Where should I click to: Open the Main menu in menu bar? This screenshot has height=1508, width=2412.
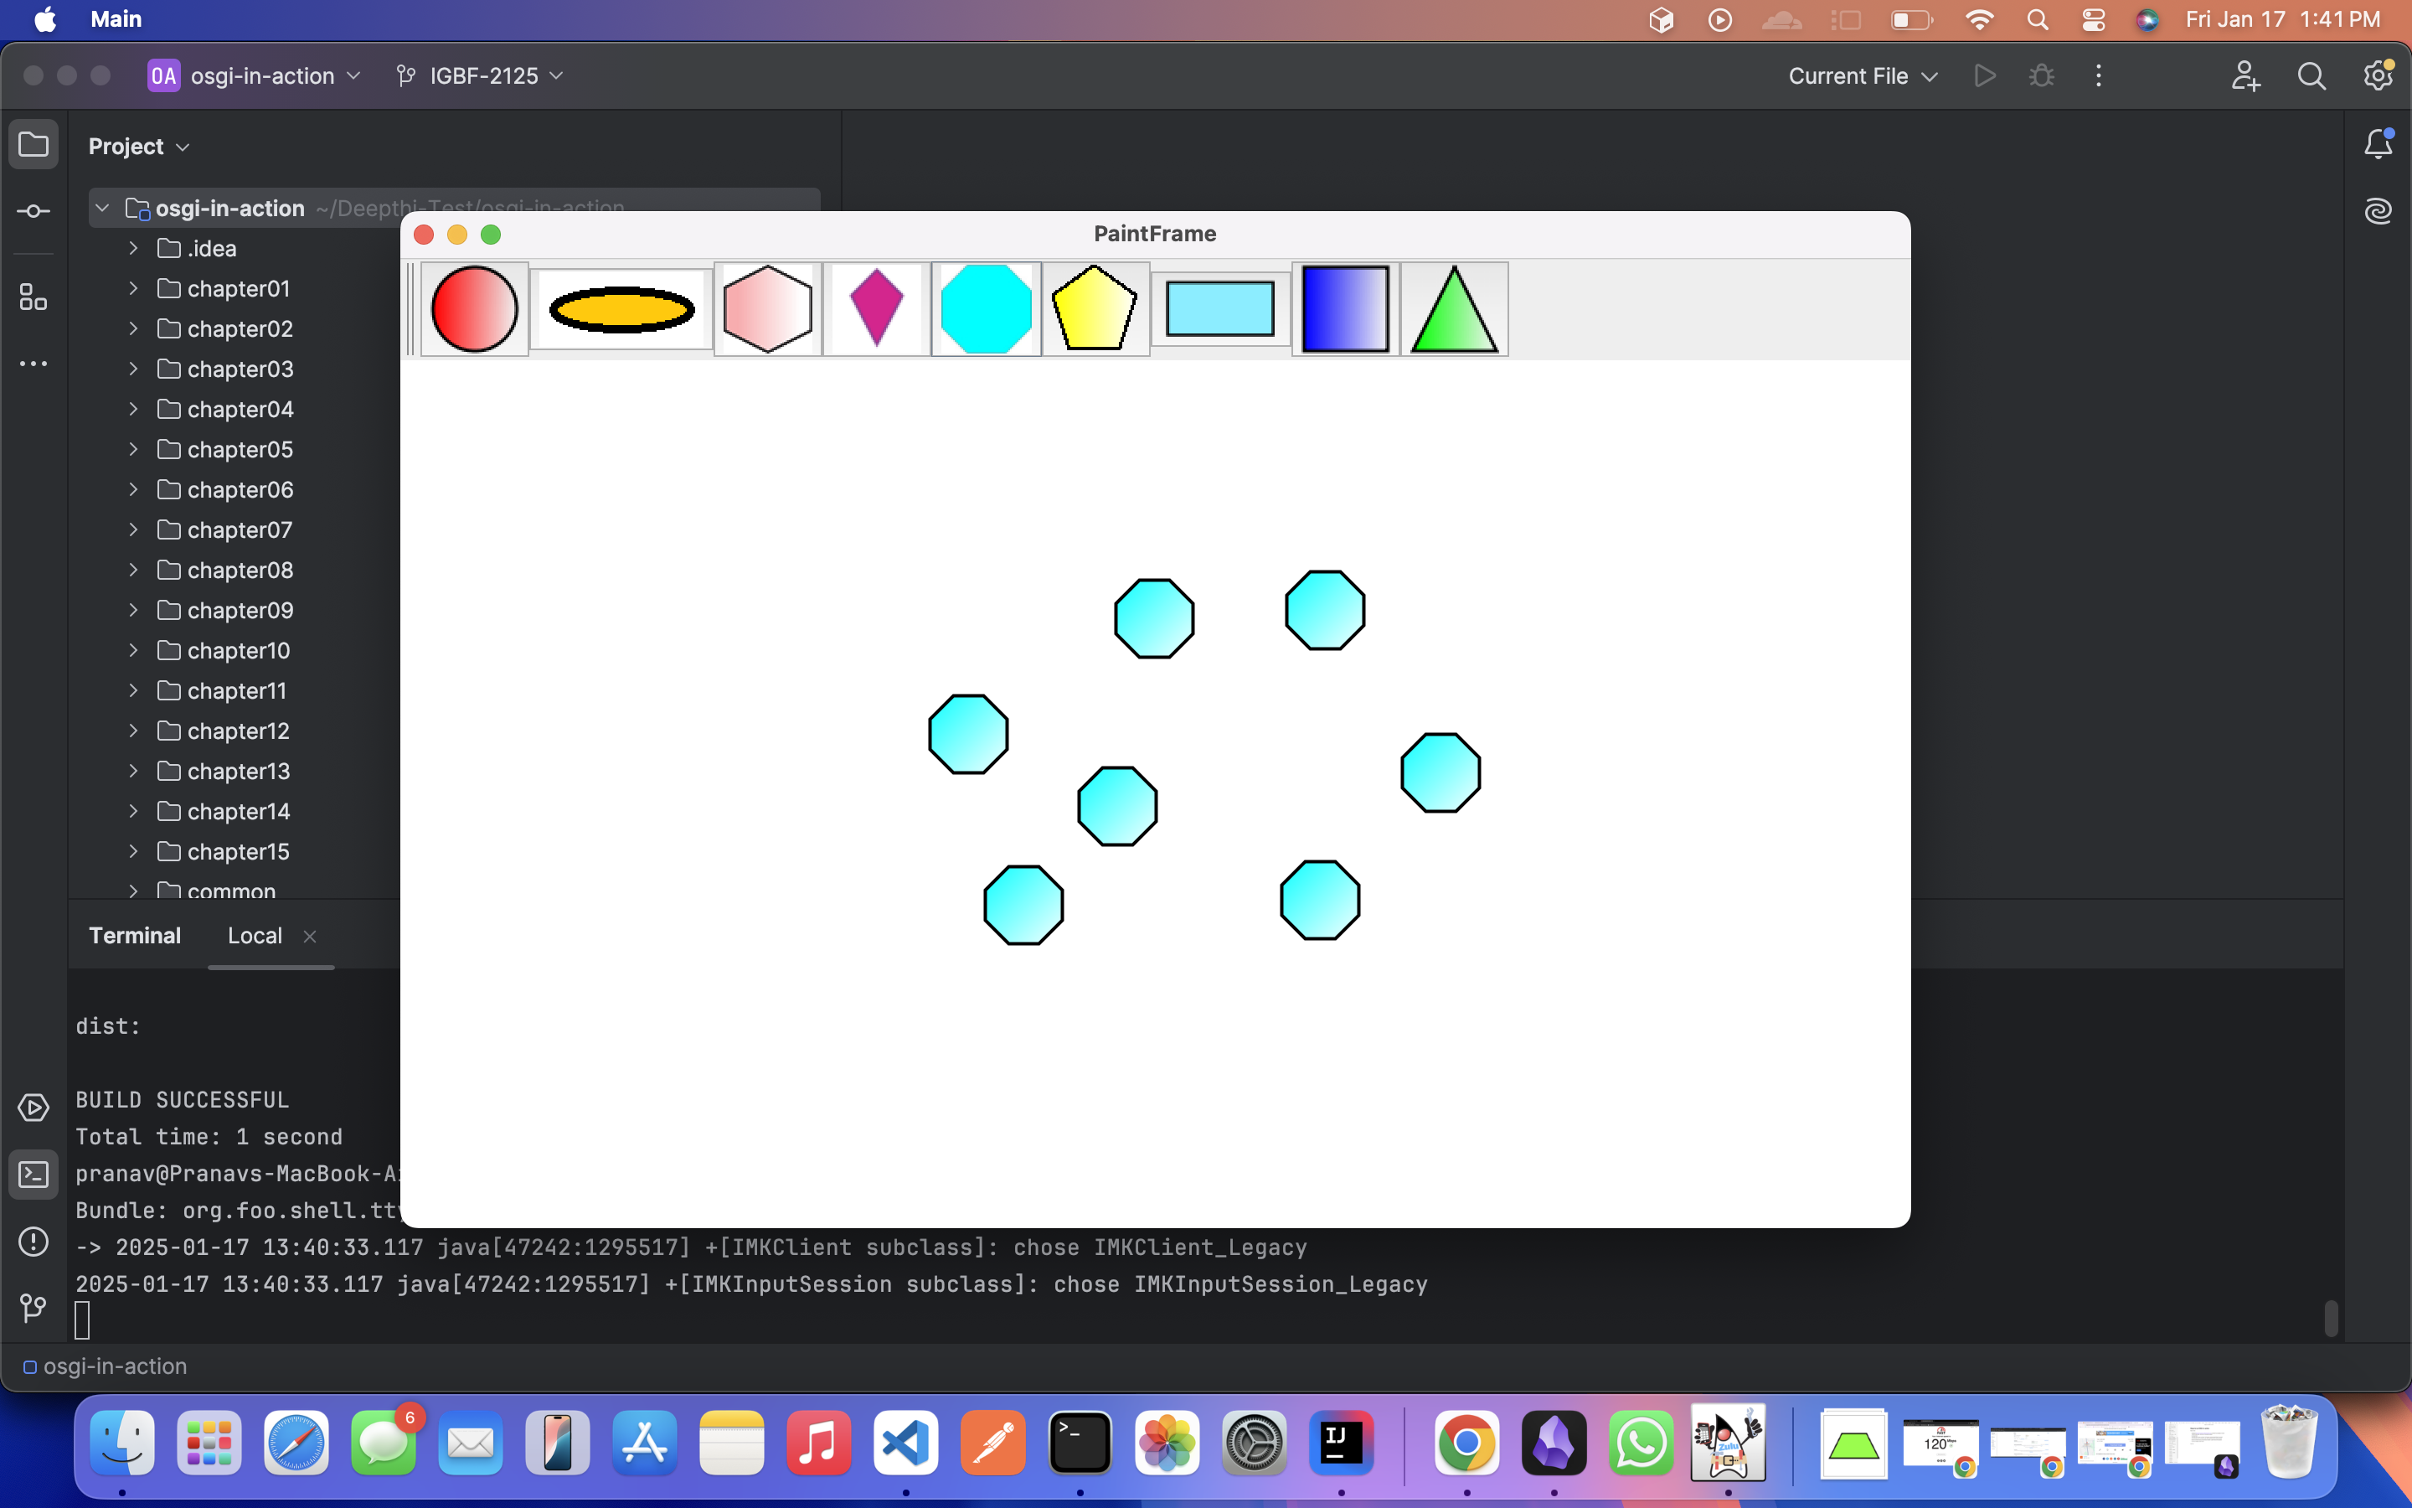point(116,19)
